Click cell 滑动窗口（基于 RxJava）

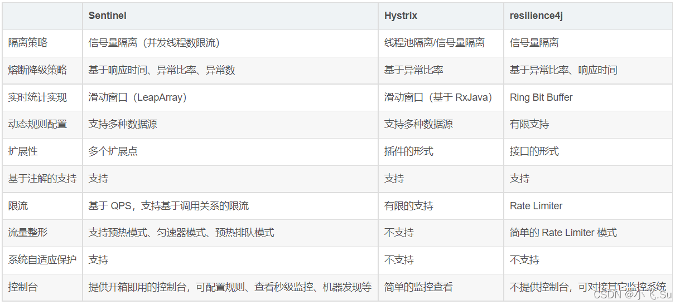click(x=441, y=97)
